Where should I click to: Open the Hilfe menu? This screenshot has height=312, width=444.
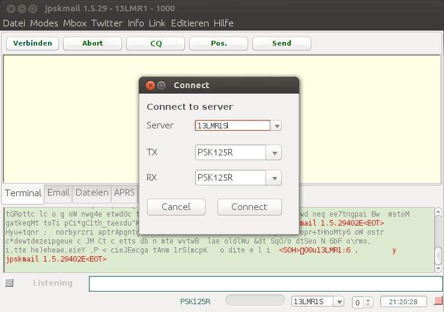[224, 23]
